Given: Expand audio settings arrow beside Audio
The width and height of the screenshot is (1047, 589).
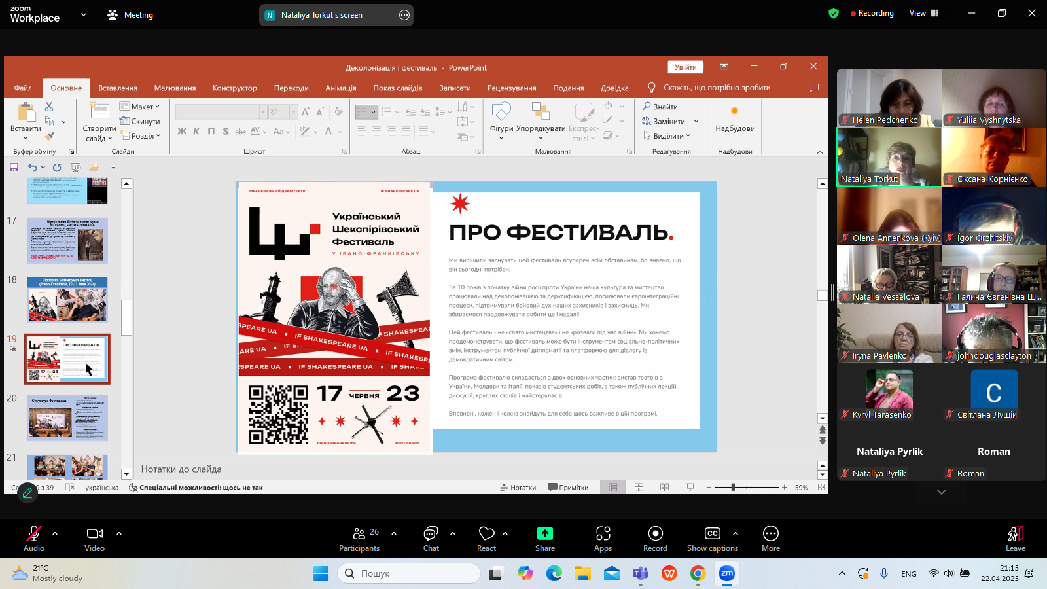Looking at the screenshot, I should pyautogui.click(x=55, y=533).
